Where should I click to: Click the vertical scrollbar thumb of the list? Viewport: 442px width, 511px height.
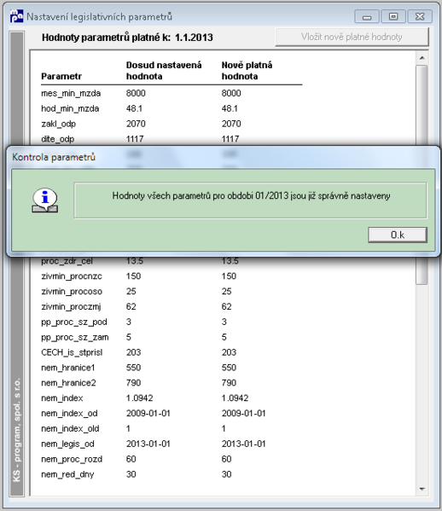click(422, 174)
